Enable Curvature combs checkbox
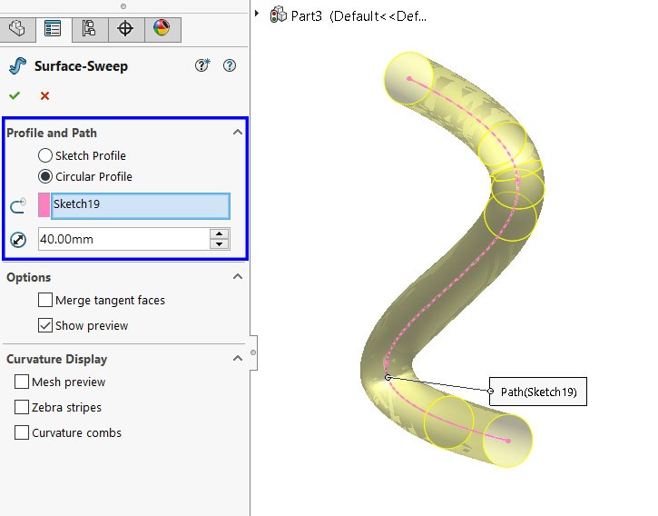Screen dimensions: 658x516 22,432
